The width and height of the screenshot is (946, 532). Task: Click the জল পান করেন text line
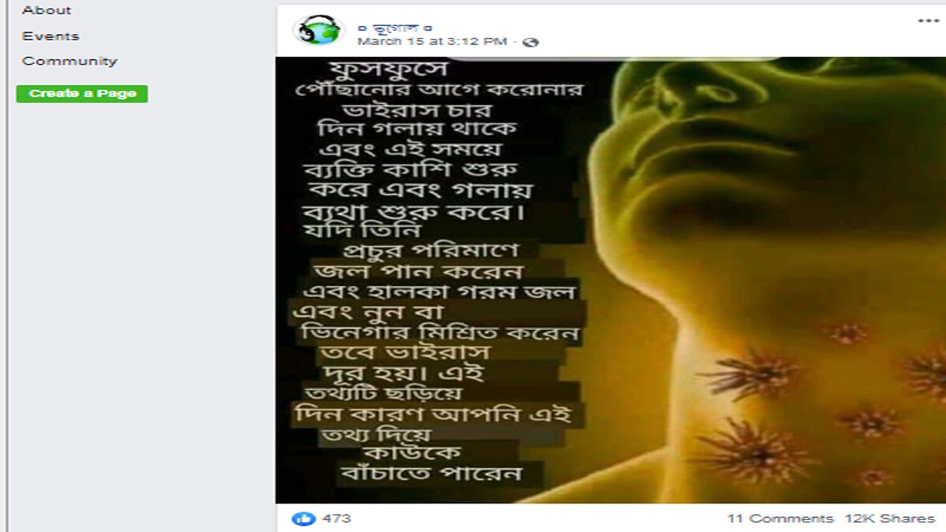418,272
